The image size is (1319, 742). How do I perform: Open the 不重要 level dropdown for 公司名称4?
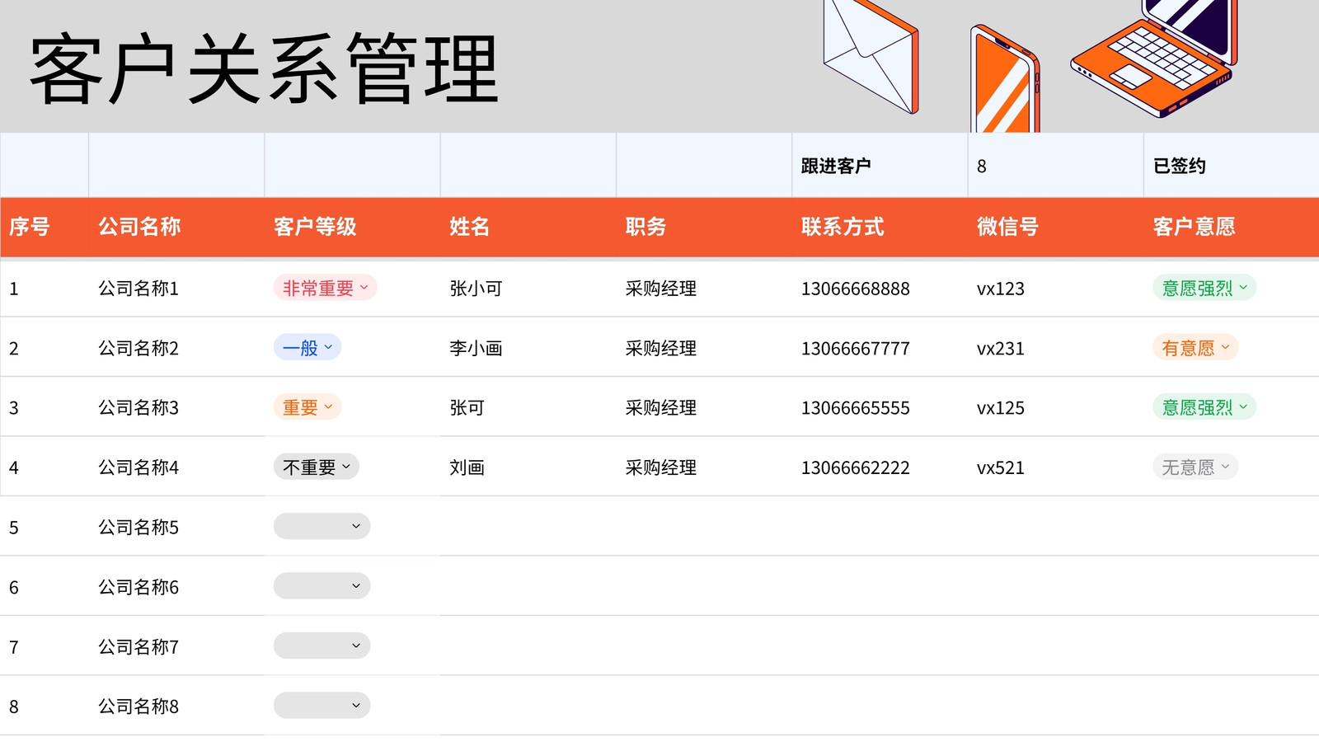[316, 467]
